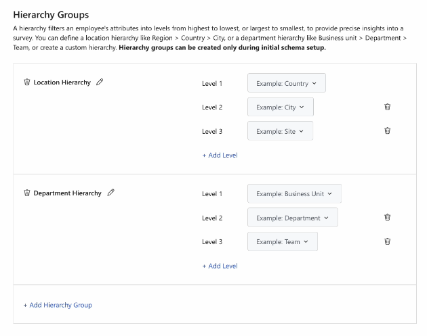Expand the Example: Site dropdown
This screenshot has height=336, width=427.
pyautogui.click(x=280, y=131)
